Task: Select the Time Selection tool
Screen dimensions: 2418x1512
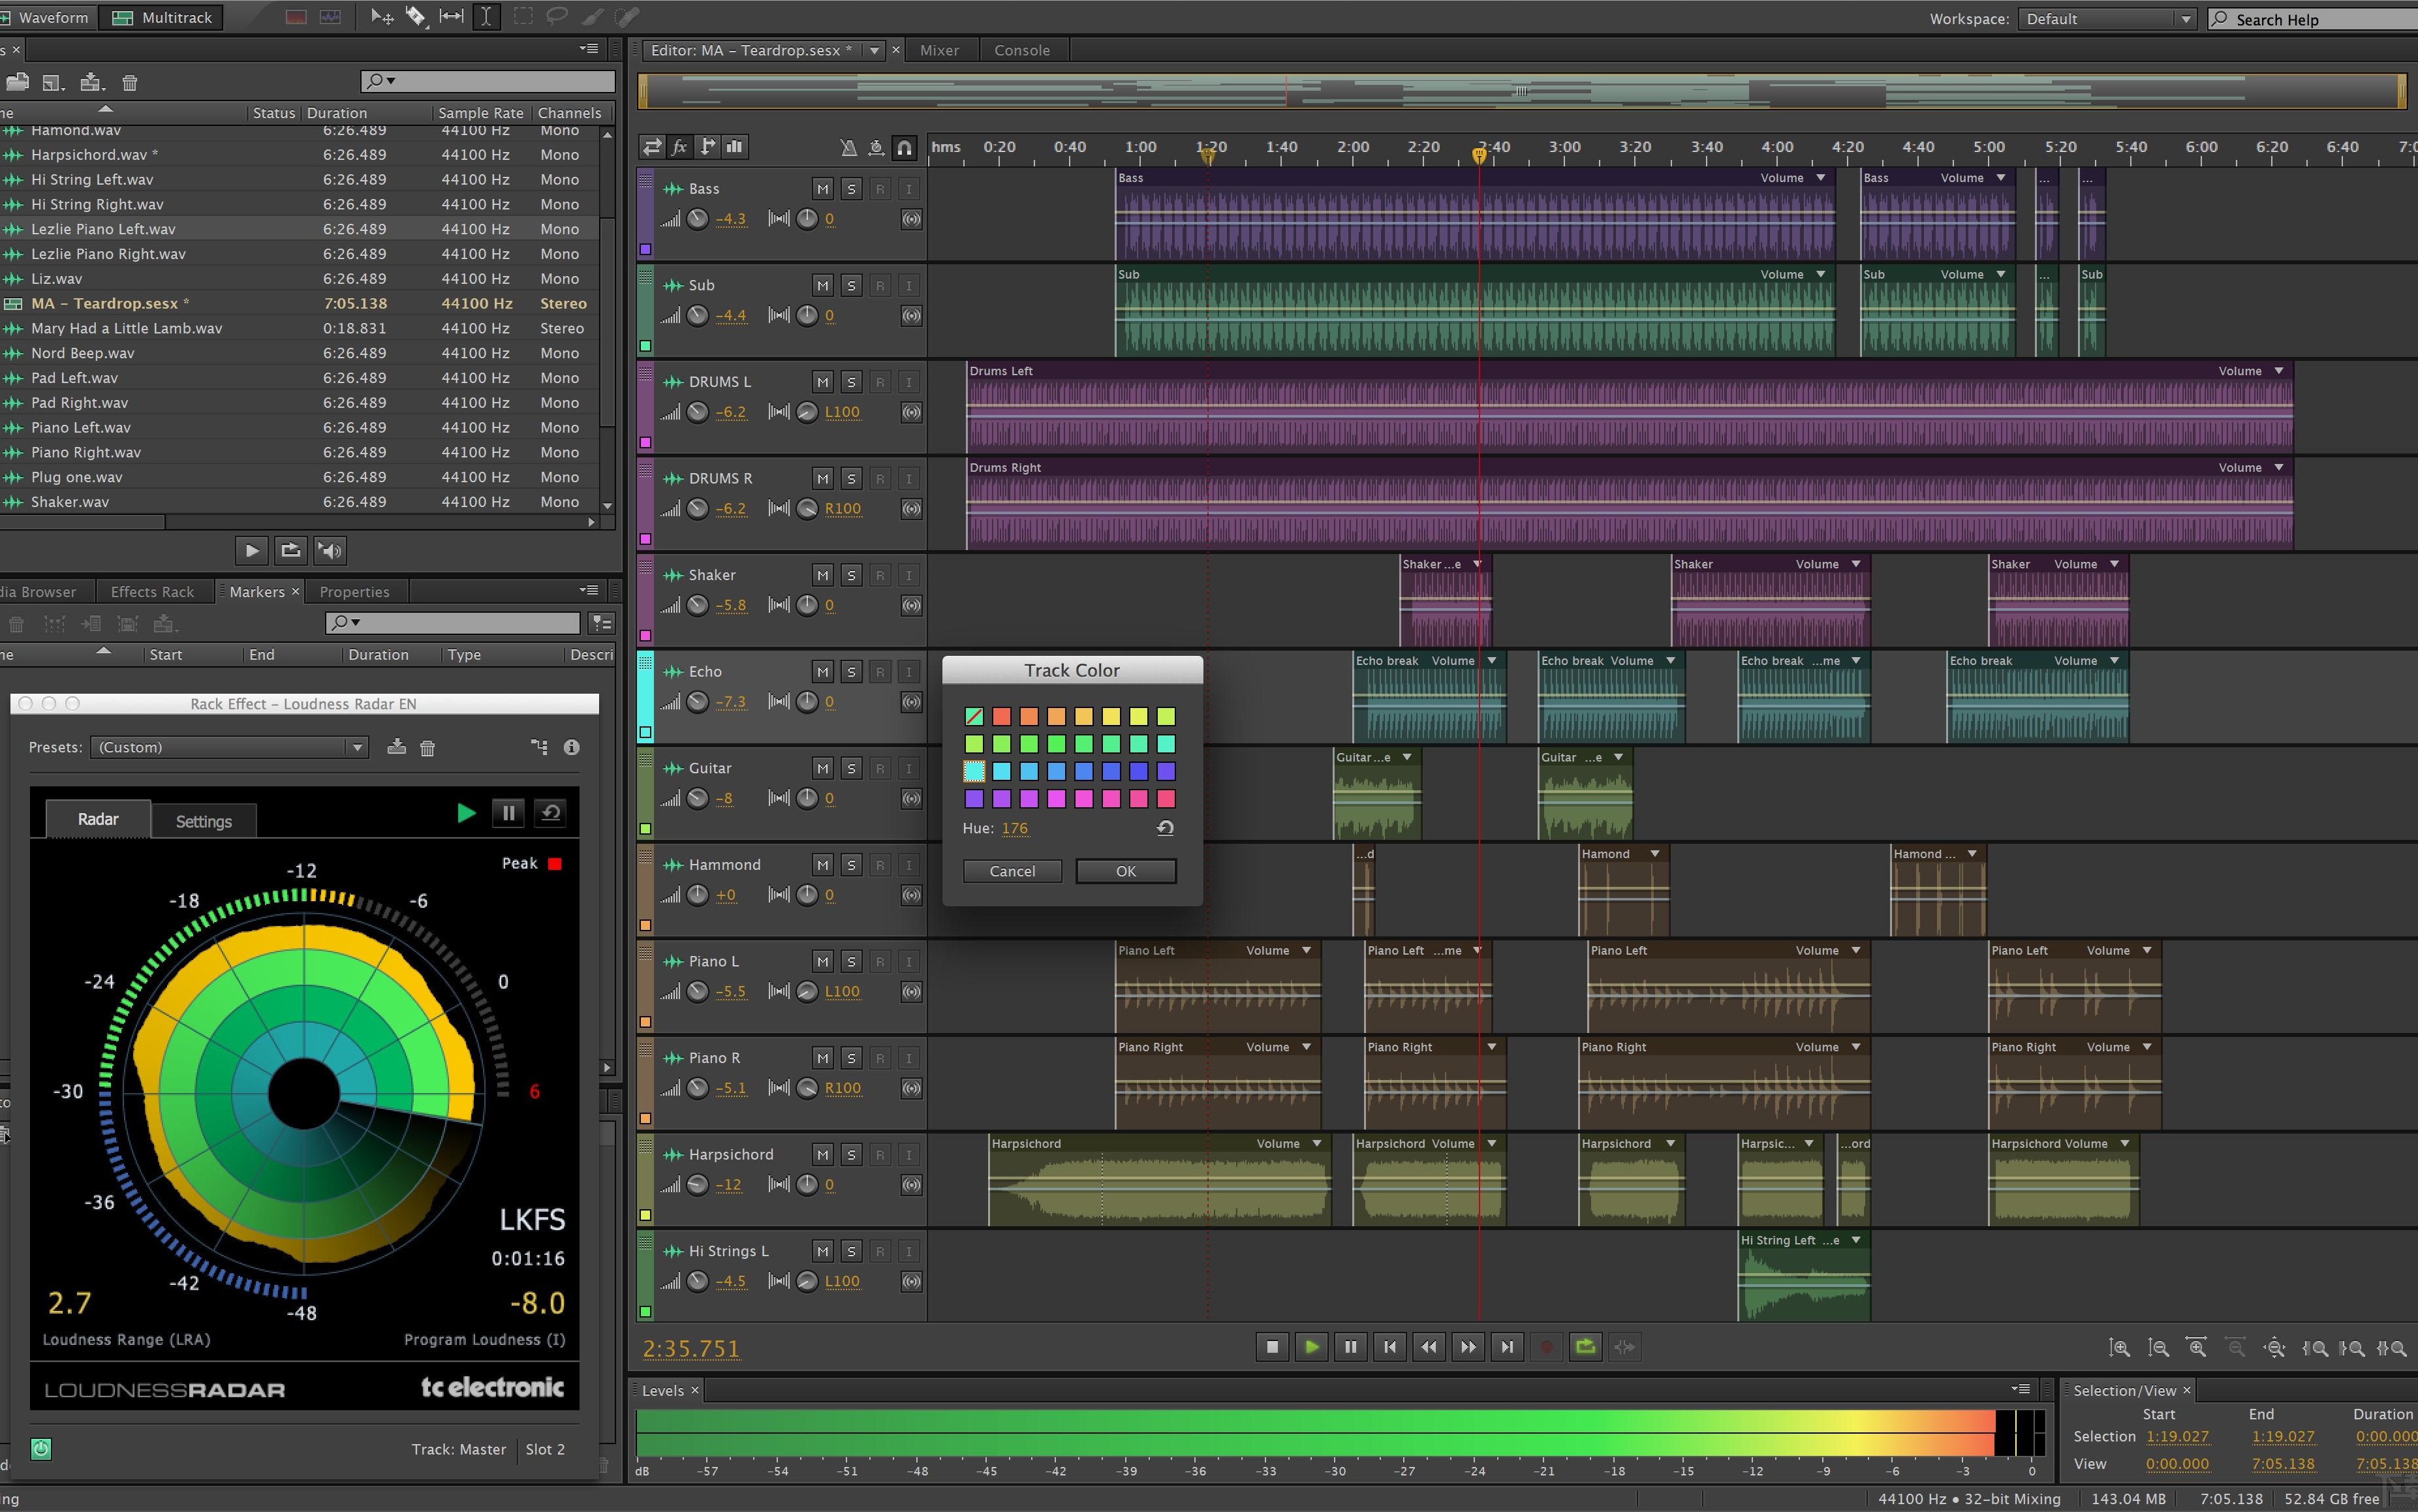Action: pos(487,17)
